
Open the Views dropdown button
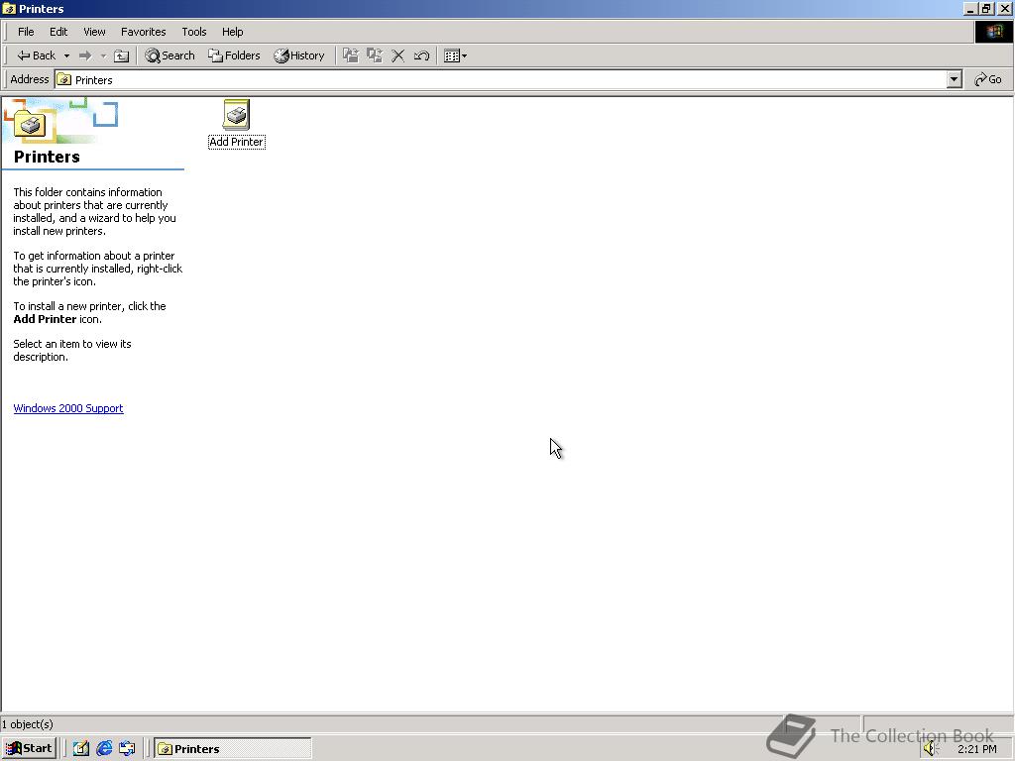tap(455, 55)
